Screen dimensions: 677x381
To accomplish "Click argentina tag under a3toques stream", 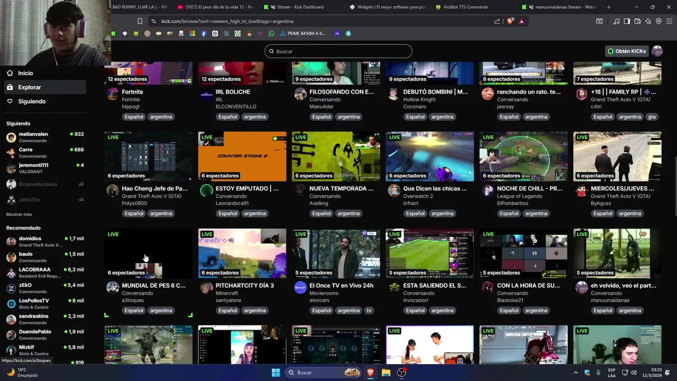I will pos(161,311).
